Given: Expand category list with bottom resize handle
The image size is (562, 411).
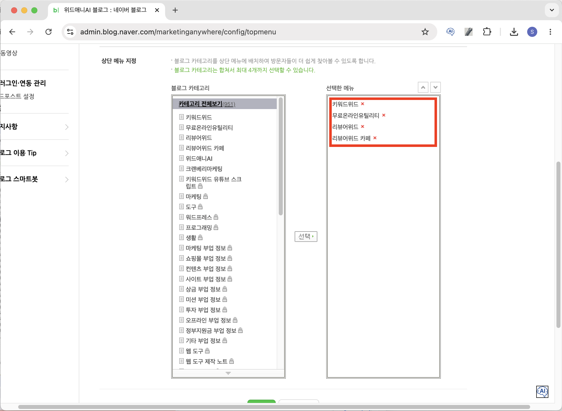Looking at the screenshot, I should coord(228,373).
